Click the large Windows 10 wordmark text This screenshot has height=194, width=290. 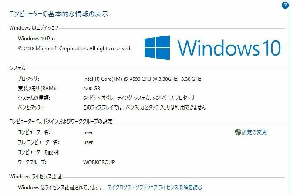tap(229, 48)
